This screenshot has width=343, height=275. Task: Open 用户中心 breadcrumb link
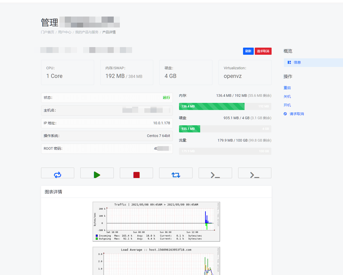(65, 32)
